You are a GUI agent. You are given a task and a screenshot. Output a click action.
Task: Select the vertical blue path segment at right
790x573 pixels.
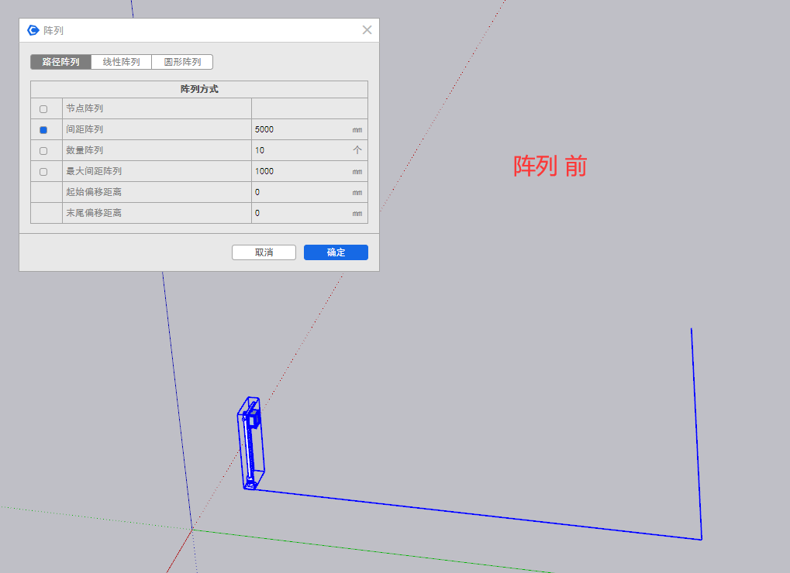pos(696,434)
